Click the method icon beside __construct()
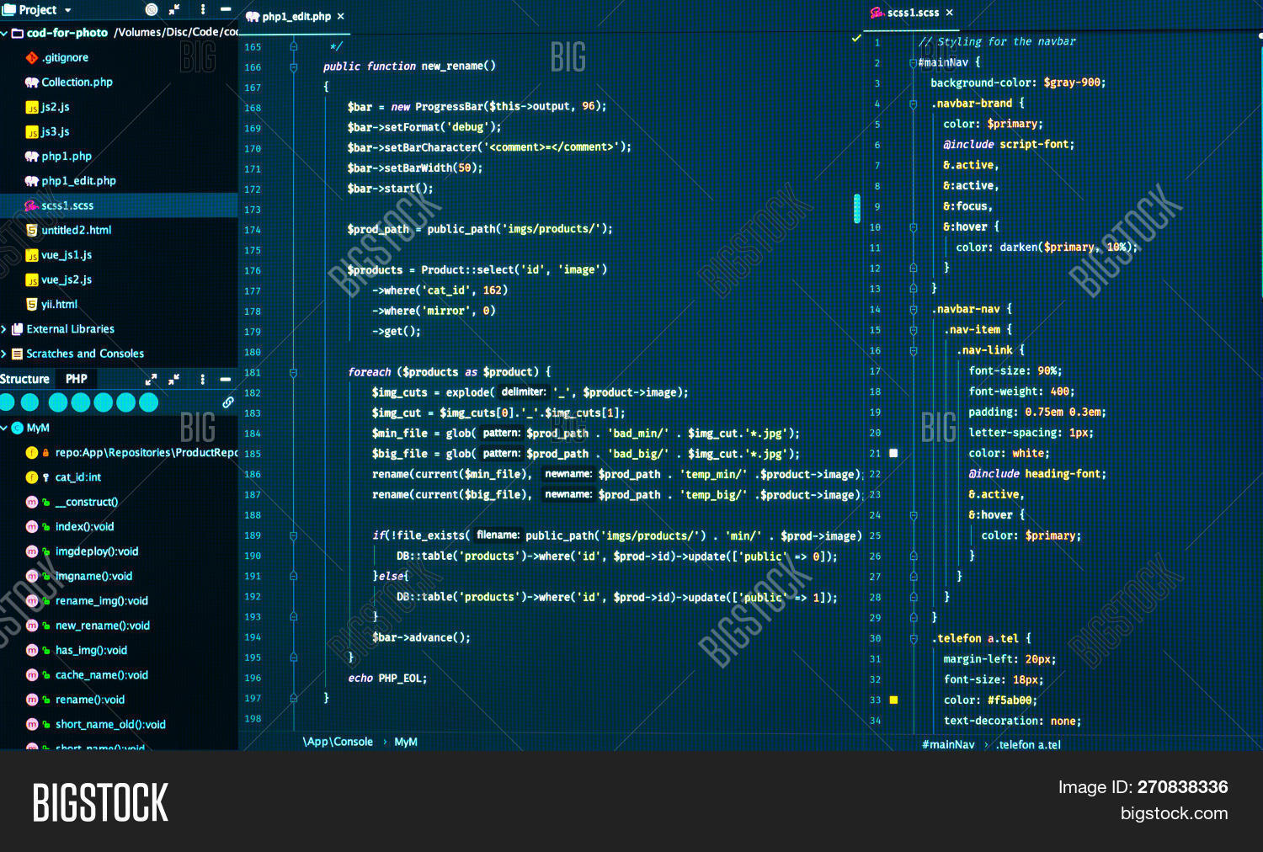Viewport: 1263px width, 852px height. coord(32,502)
